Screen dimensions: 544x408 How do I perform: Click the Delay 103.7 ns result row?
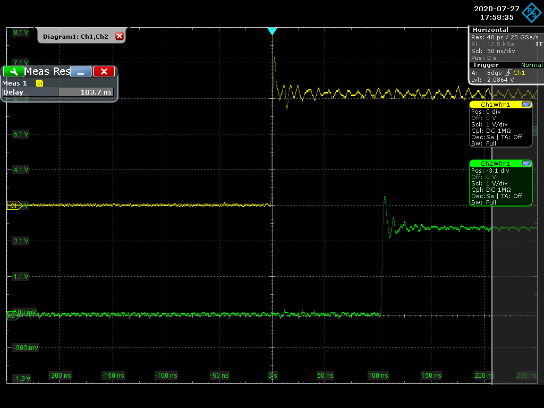point(57,92)
